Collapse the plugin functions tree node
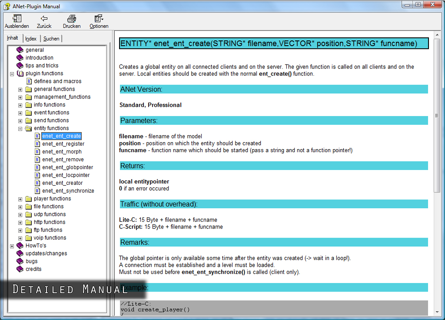The width and height of the screenshot is (445, 320). coord(12,74)
